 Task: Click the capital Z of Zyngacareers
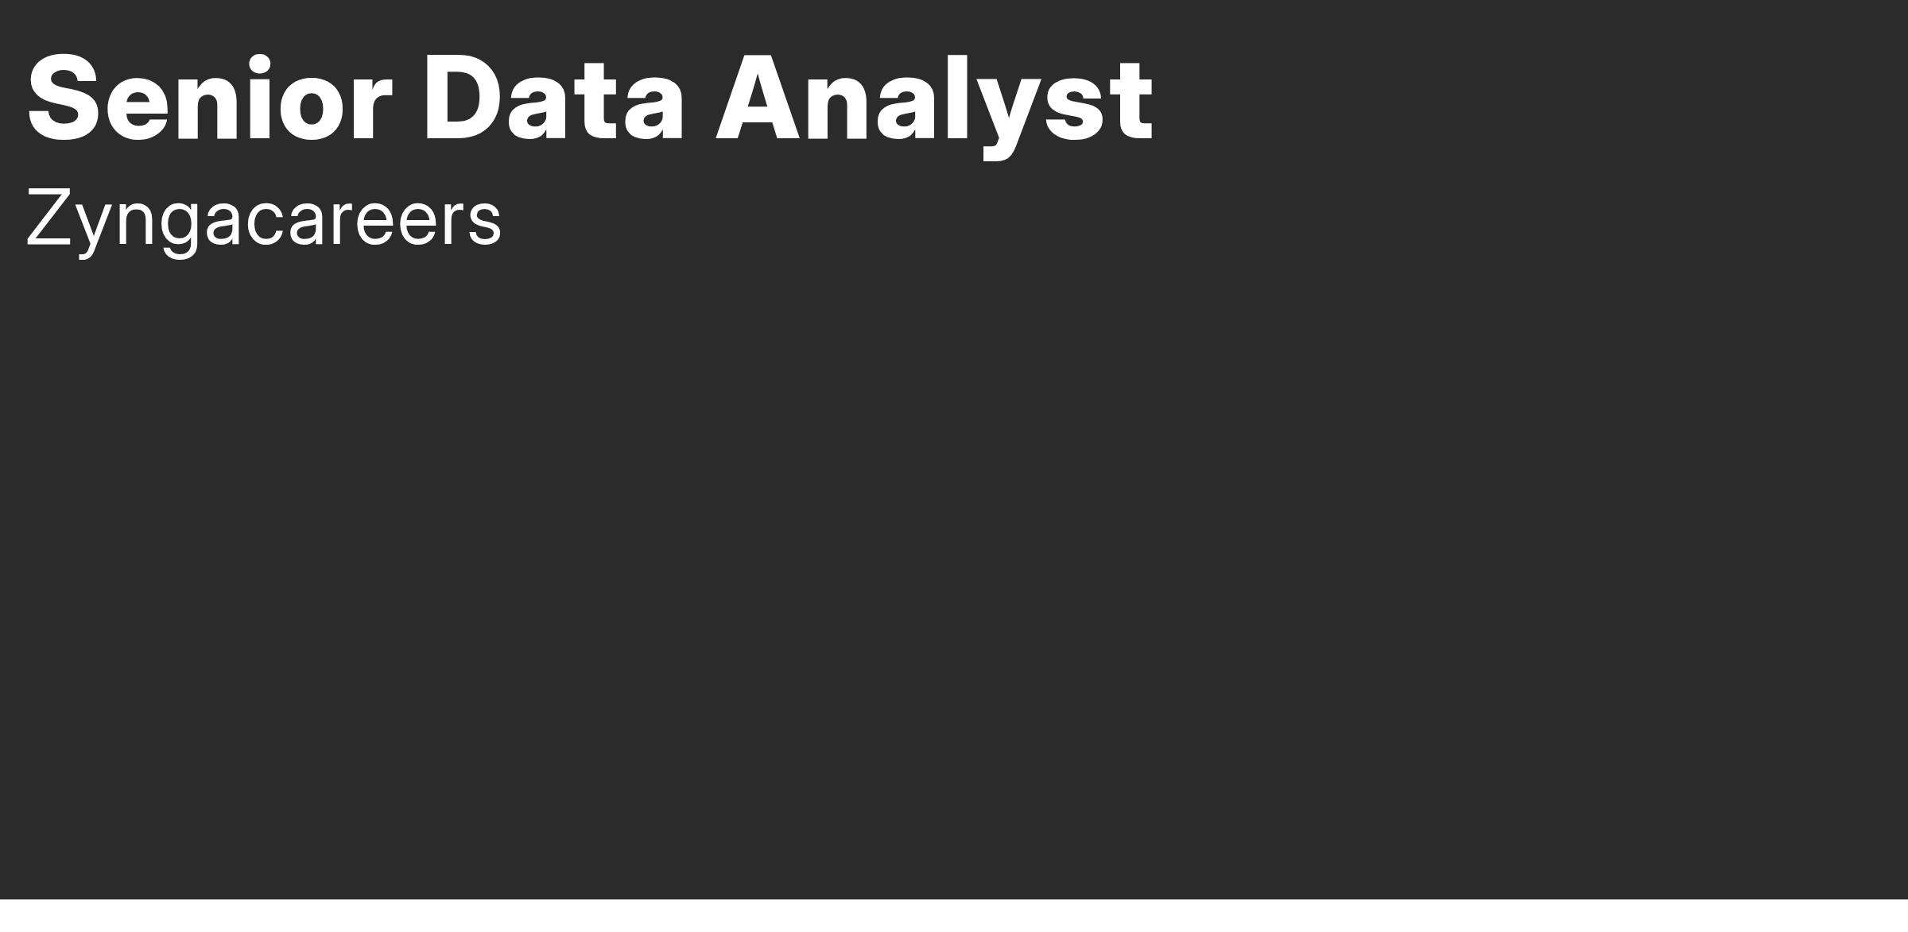coord(50,217)
